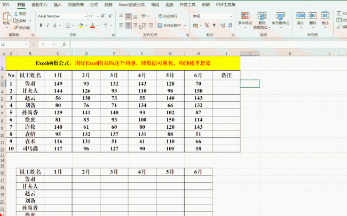Image resolution: width=347 pixels, height=216 pixels.
Task: Open the Name Box J3 dropdown
Action: coord(27,44)
